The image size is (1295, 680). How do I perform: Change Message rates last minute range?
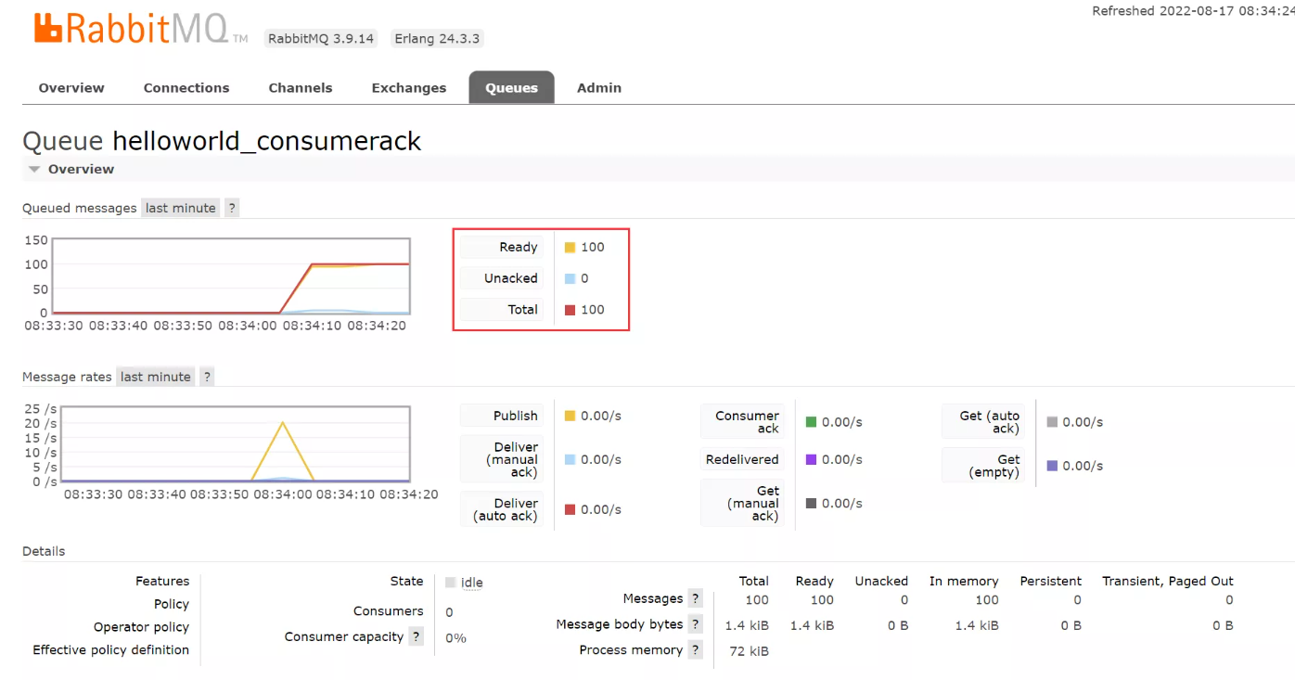point(156,377)
